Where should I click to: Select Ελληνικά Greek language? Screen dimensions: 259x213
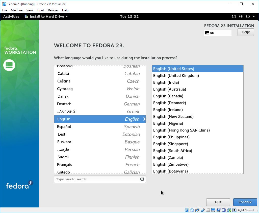pyautogui.click(x=100, y=112)
